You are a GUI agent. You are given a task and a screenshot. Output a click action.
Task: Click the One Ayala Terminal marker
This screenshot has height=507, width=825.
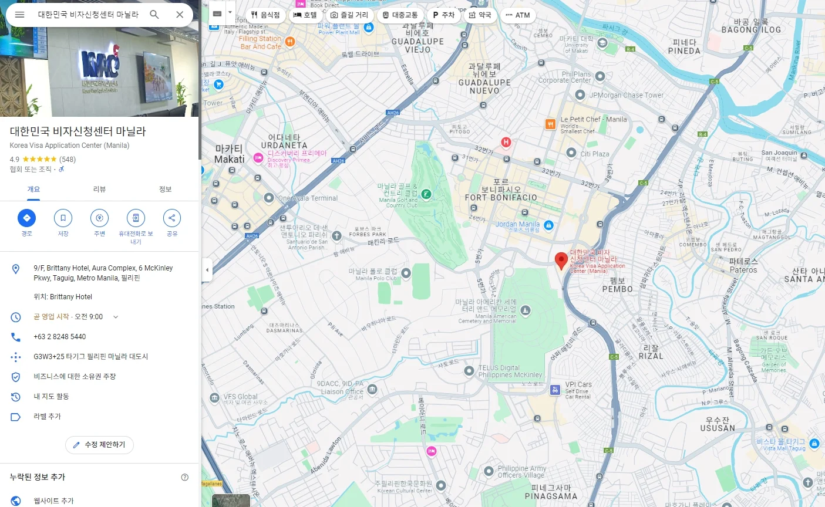point(269,198)
